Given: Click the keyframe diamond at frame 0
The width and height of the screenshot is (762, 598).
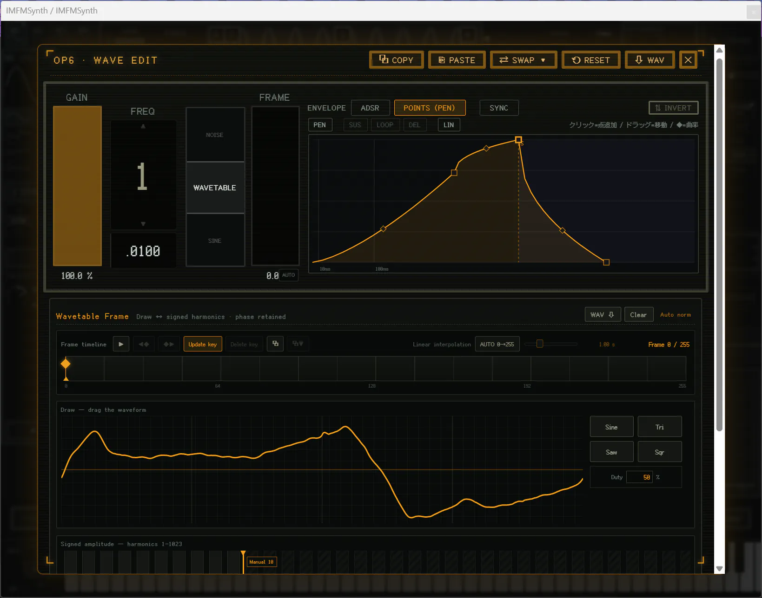Looking at the screenshot, I should coord(66,364).
